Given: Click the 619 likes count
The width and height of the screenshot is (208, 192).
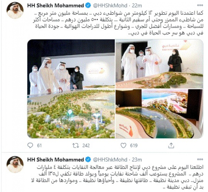Looking at the screenshot, I should click(x=134, y=145).
